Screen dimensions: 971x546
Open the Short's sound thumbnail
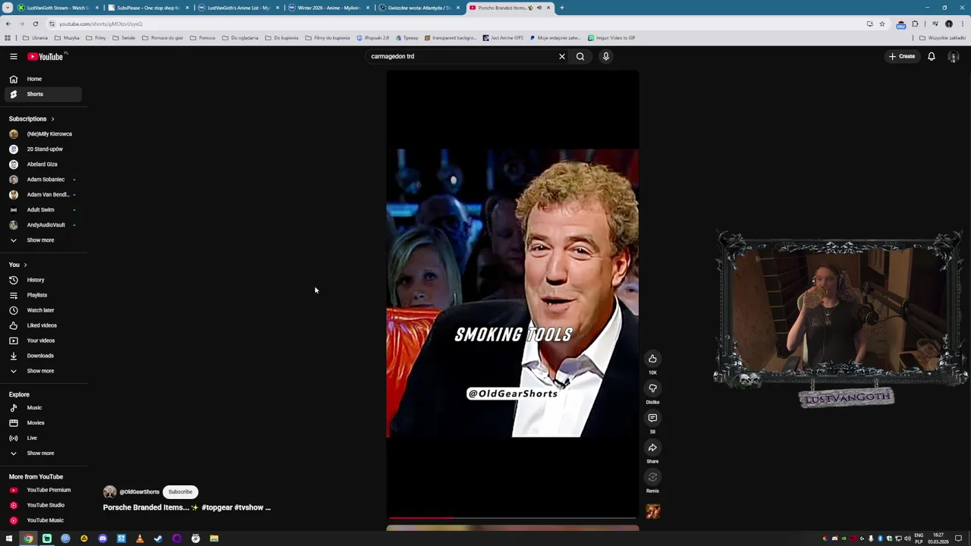pyautogui.click(x=653, y=512)
